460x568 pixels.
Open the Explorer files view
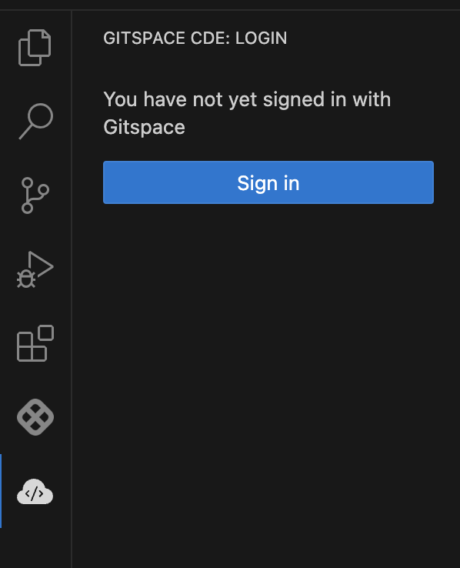pyautogui.click(x=35, y=48)
